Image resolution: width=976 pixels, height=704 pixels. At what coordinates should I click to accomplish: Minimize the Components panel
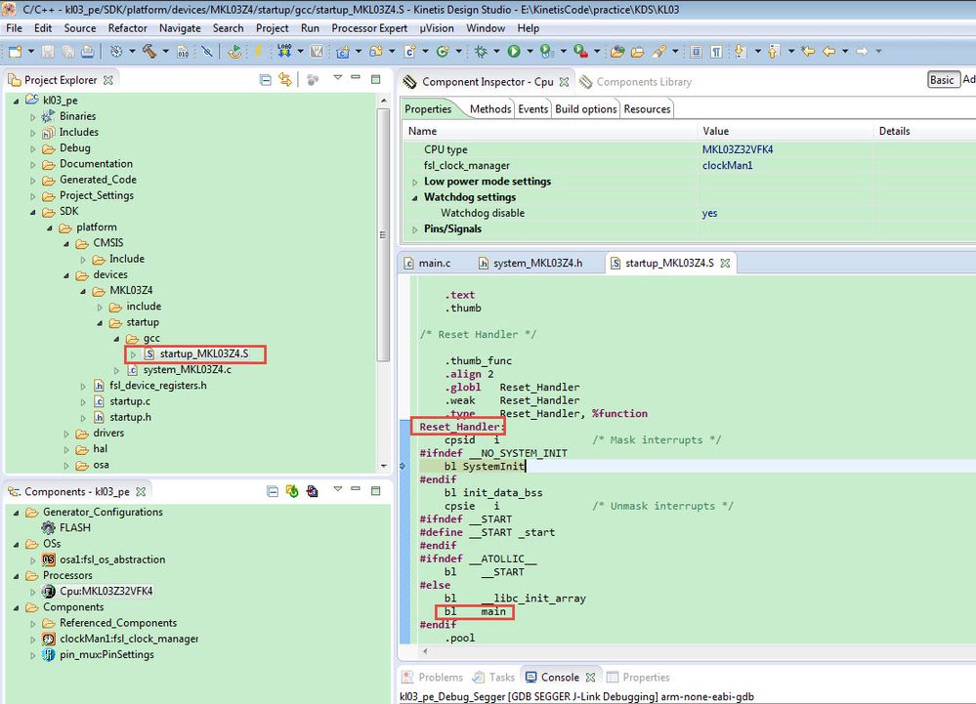[356, 489]
